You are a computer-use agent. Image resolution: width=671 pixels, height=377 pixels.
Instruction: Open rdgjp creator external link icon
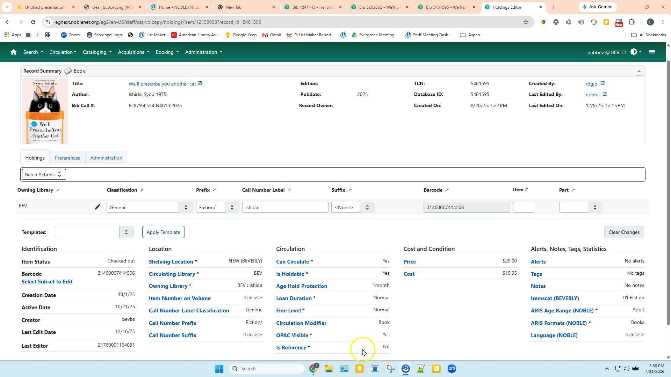point(603,83)
